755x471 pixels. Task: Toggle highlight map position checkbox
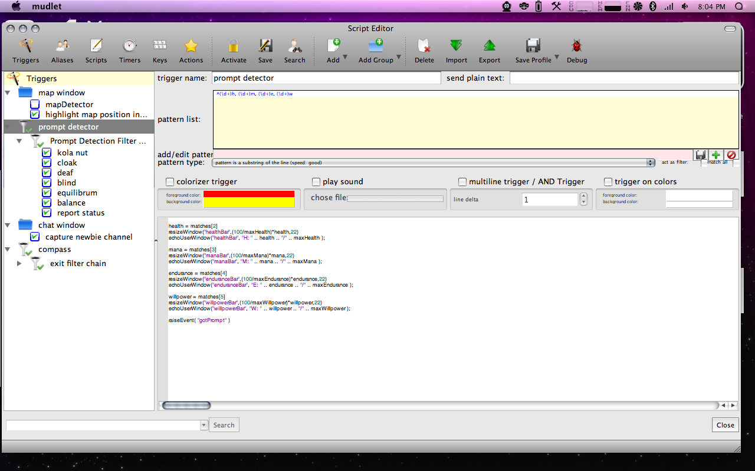tap(35, 114)
